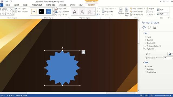Switch to the REFERENCES tab

tap(50, 5)
